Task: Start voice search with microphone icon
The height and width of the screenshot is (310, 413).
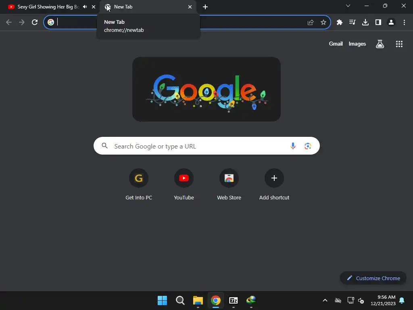Action: coord(293,146)
